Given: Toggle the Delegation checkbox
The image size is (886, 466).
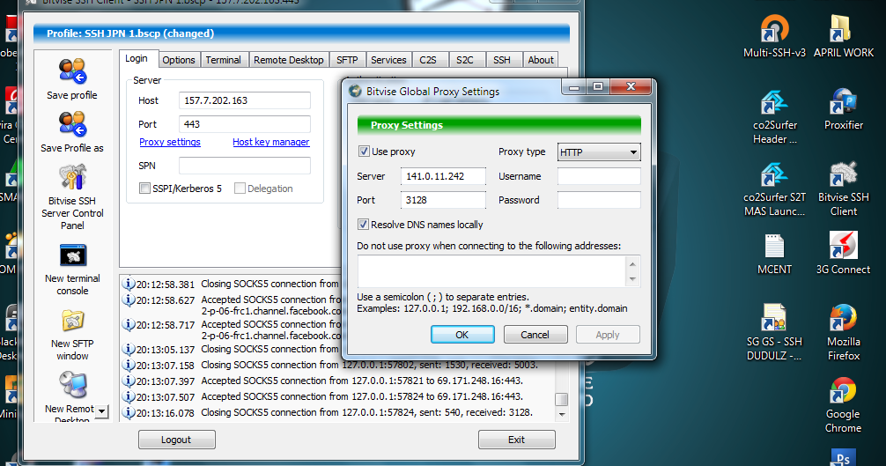Looking at the screenshot, I should pos(240,189).
